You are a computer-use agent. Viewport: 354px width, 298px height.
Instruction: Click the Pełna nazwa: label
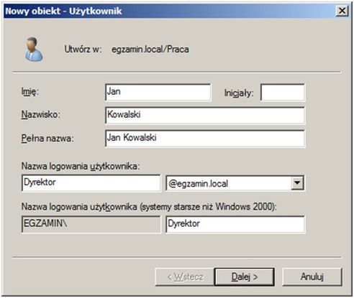pyautogui.click(x=47, y=139)
